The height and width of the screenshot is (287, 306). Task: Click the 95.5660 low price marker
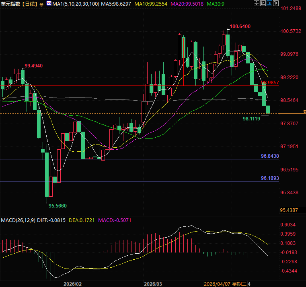point(58,206)
